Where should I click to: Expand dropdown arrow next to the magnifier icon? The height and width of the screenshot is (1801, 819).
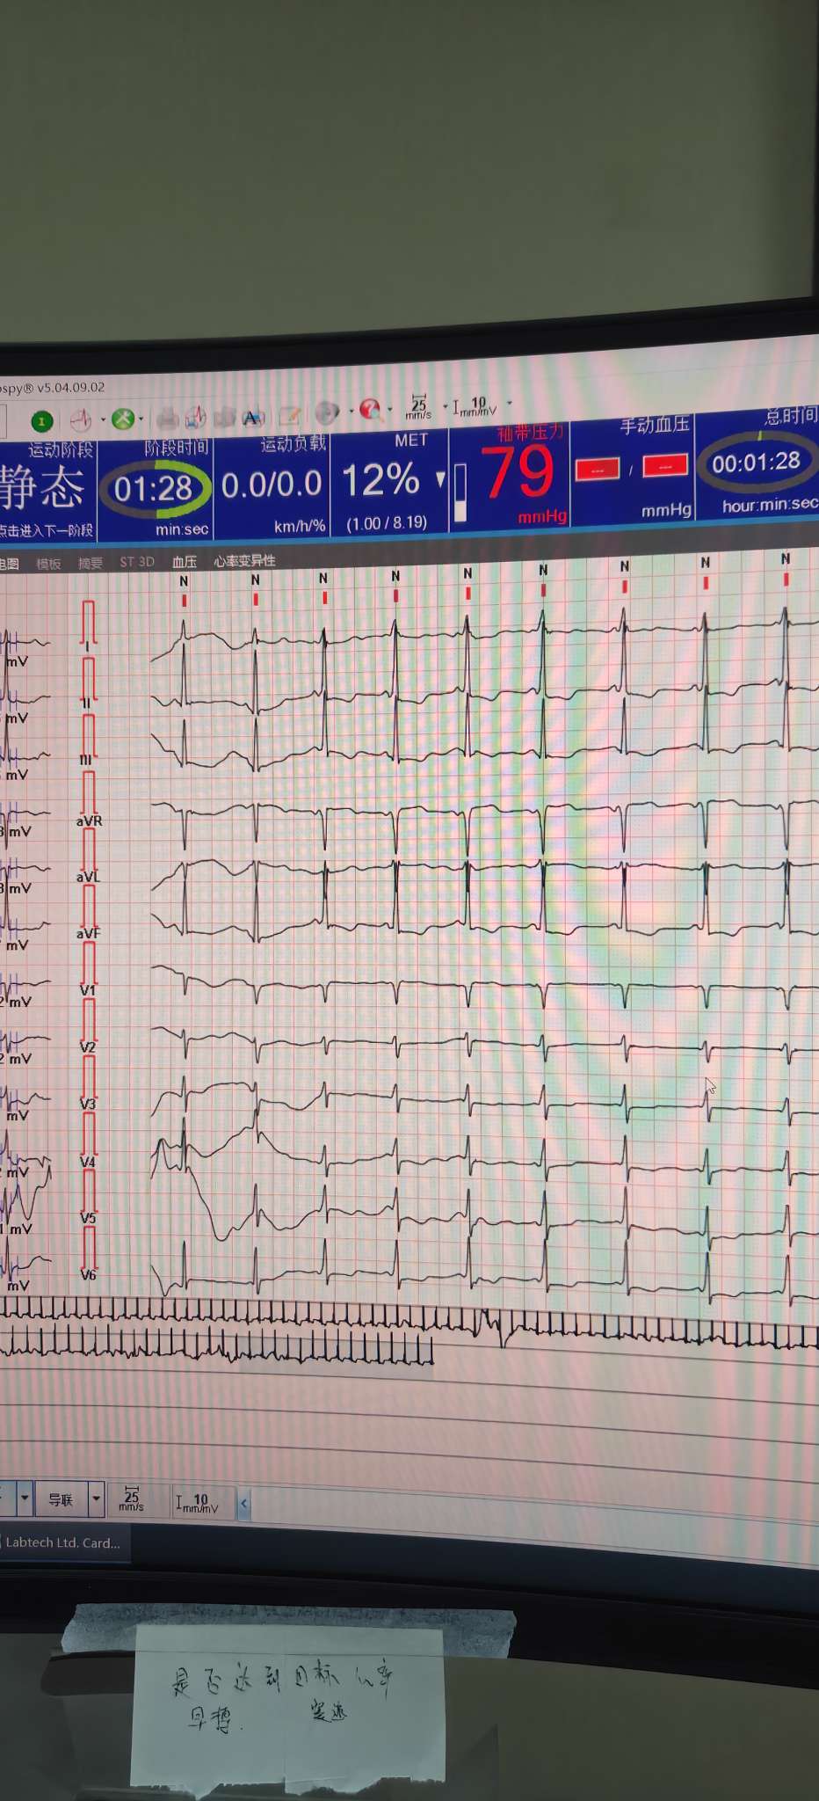pyautogui.click(x=389, y=409)
